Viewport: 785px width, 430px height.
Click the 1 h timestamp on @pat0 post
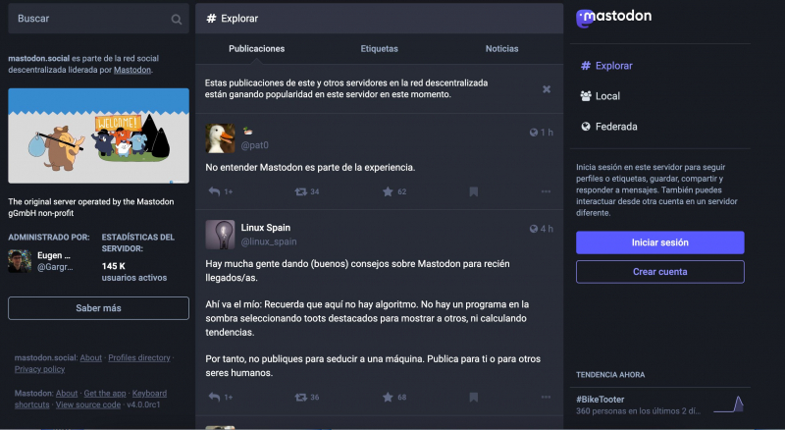(547, 133)
